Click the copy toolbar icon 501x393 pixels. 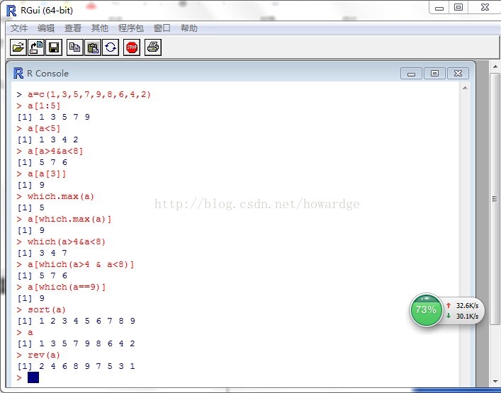pos(75,47)
